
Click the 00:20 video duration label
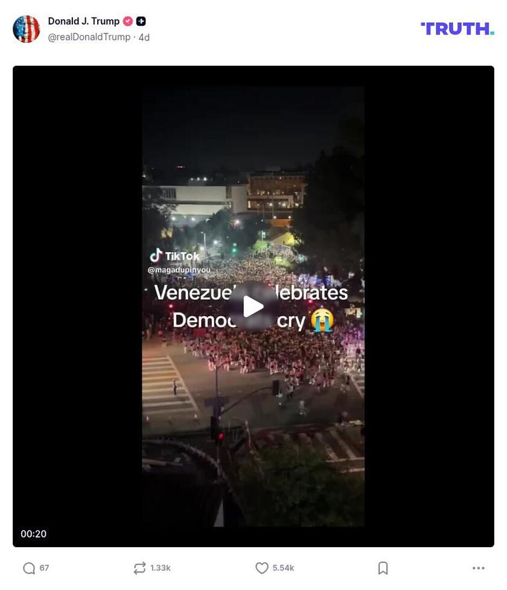click(34, 534)
